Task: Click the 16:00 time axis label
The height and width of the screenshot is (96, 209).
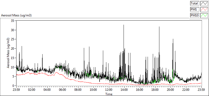Action: click(x=140, y=89)
